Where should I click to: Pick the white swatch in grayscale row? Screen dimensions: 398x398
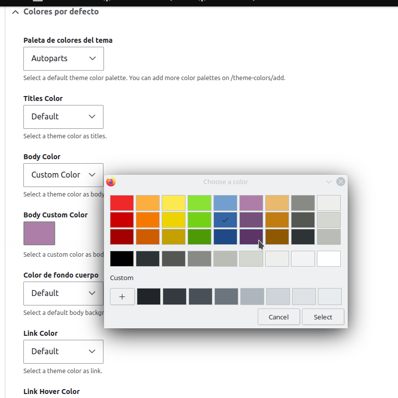(329, 259)
